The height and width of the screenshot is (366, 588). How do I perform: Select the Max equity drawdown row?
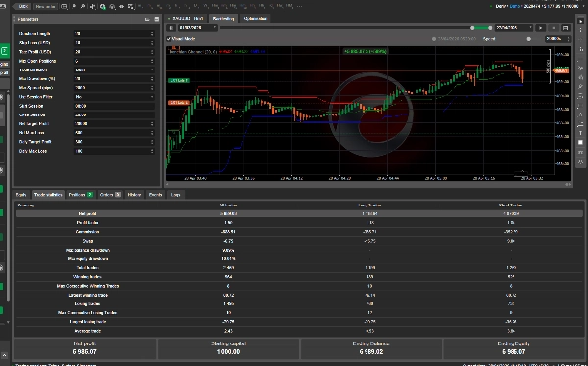(299, 259)
